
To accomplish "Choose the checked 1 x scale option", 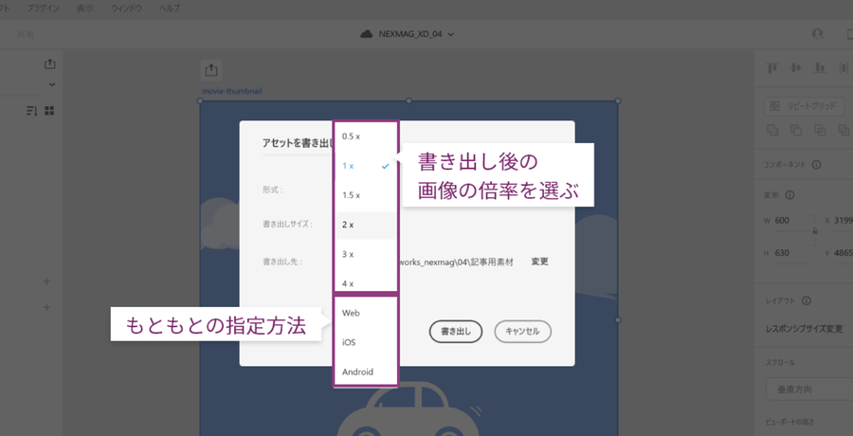I will click(x=366, y=166).
